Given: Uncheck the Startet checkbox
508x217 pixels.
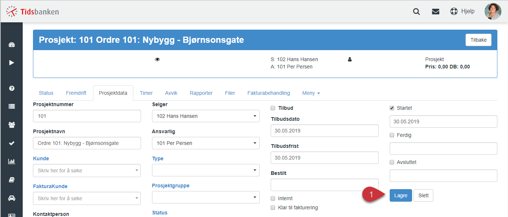Looking at the screenshot, I should point(392,108).
